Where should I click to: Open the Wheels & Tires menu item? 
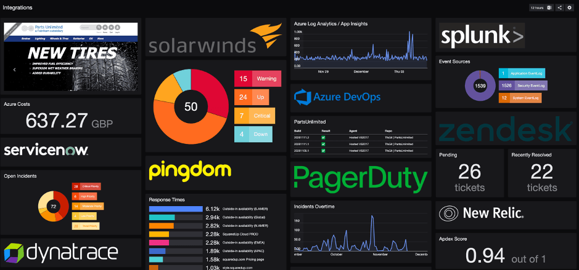59,39
